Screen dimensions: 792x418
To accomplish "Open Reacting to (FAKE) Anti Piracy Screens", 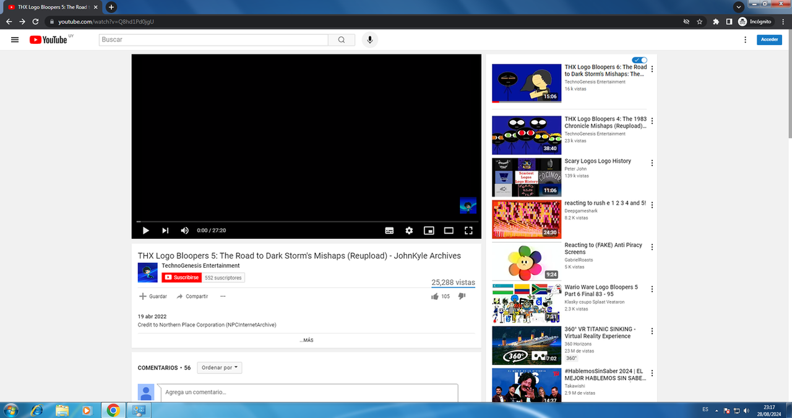I will pos(603,249).
